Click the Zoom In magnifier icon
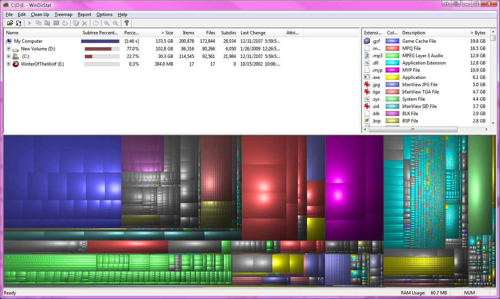 (x=107, y=23)
